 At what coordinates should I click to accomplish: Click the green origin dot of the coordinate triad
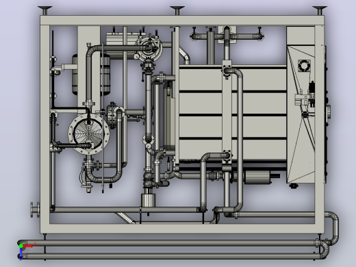pos(21,246)
